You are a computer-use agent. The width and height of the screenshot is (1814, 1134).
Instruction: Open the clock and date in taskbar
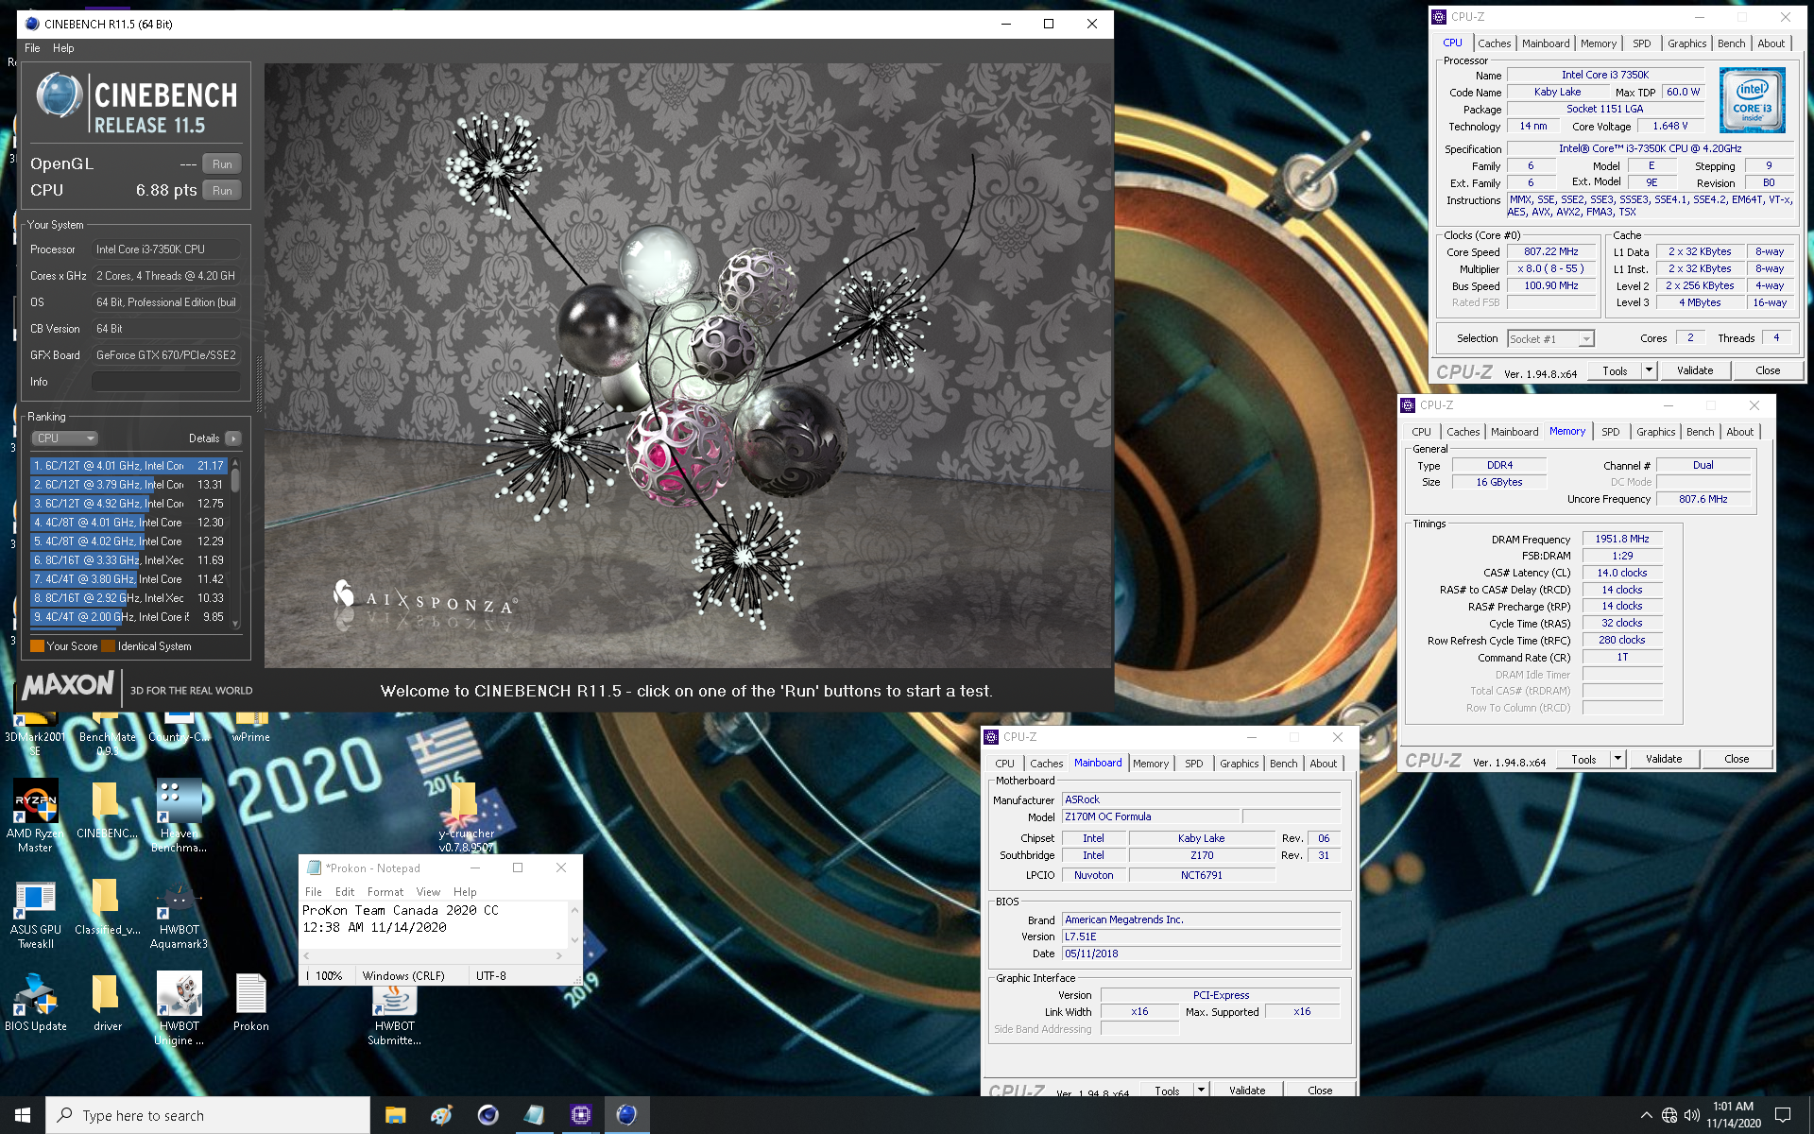click(x=1733, y=1115)
